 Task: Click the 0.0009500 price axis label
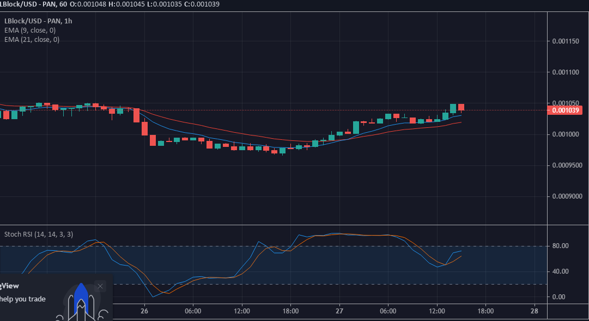click(x=567, y=165)
